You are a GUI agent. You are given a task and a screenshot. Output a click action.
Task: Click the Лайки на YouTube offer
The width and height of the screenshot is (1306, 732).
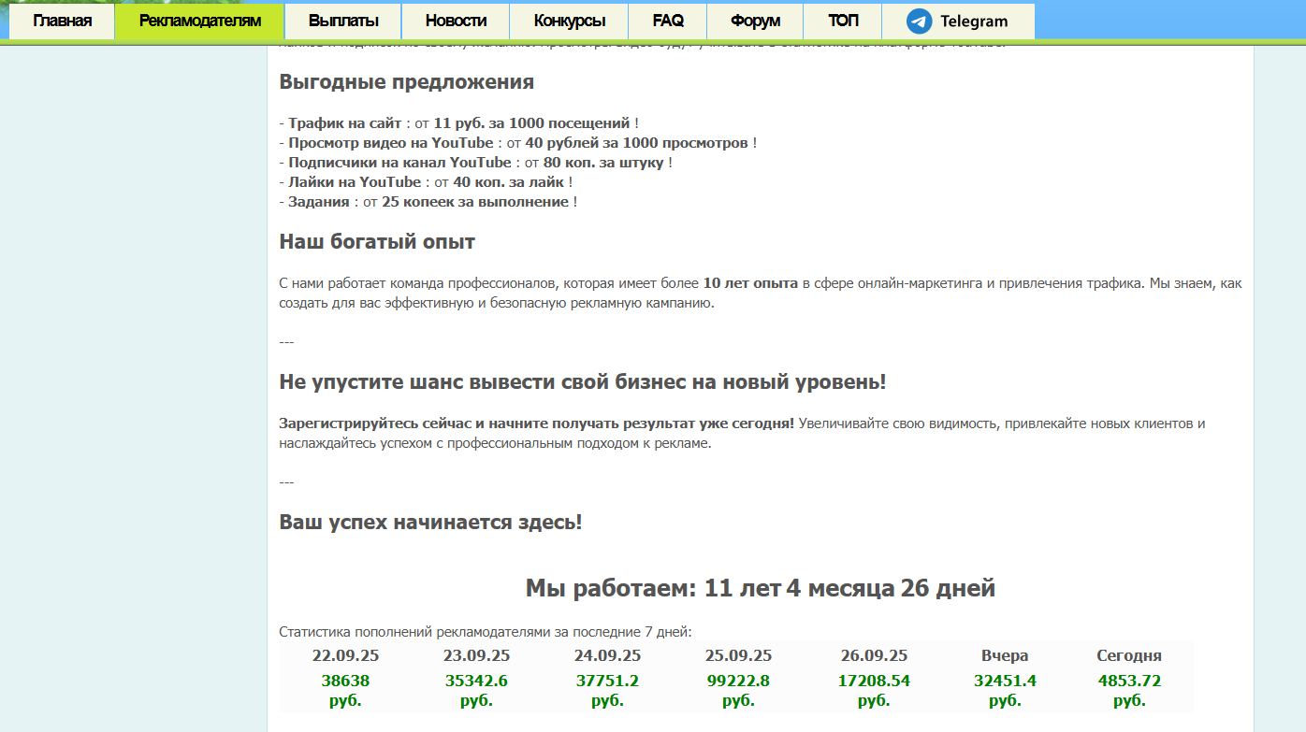click(355, 182)
